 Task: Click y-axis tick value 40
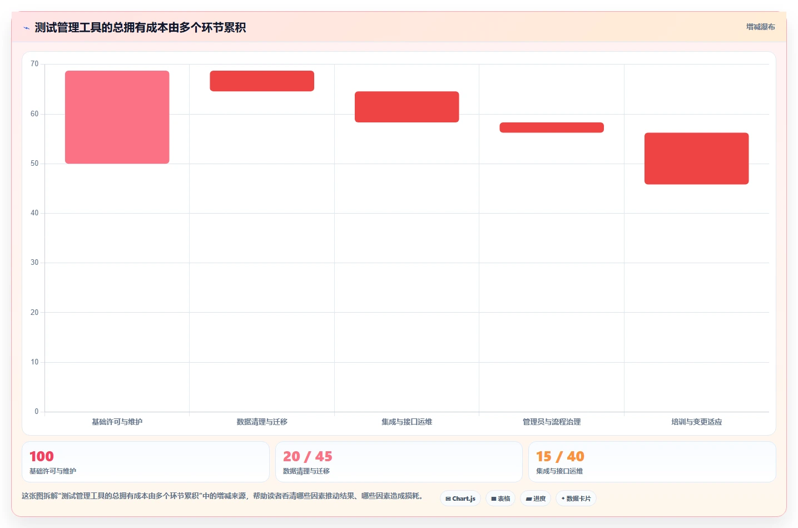pos(34,213)
